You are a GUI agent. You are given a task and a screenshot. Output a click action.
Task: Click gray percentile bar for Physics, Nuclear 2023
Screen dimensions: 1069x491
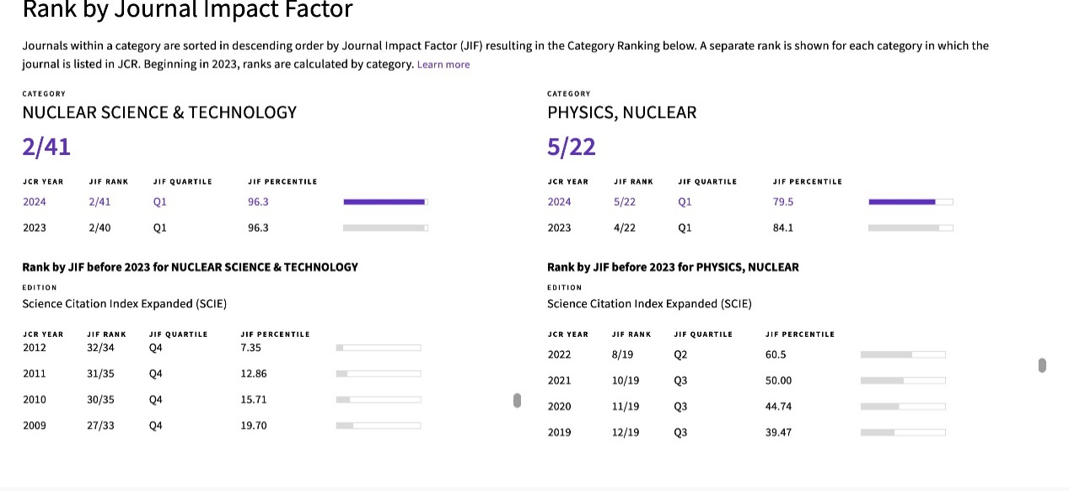(x=911, y=227)
